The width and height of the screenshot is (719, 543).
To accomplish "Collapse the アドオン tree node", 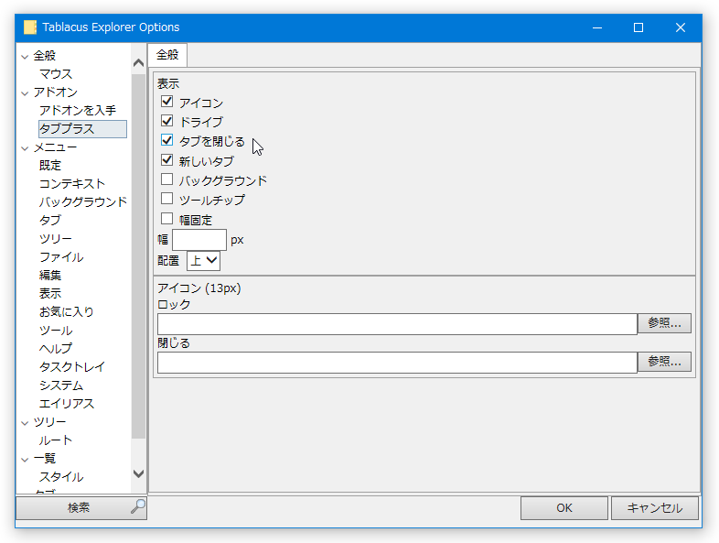I will [25, 93].
